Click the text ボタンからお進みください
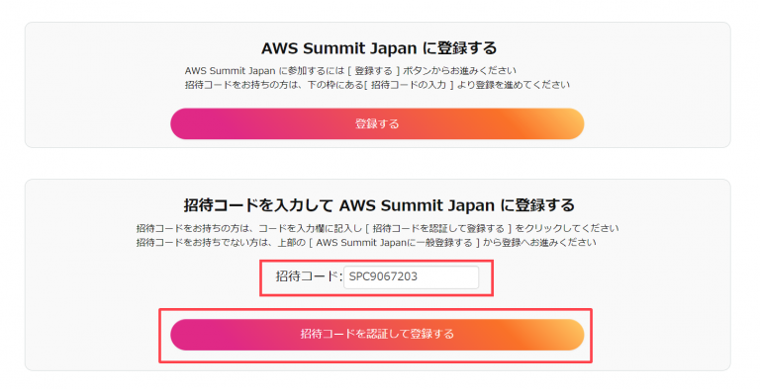 [459, 71]
